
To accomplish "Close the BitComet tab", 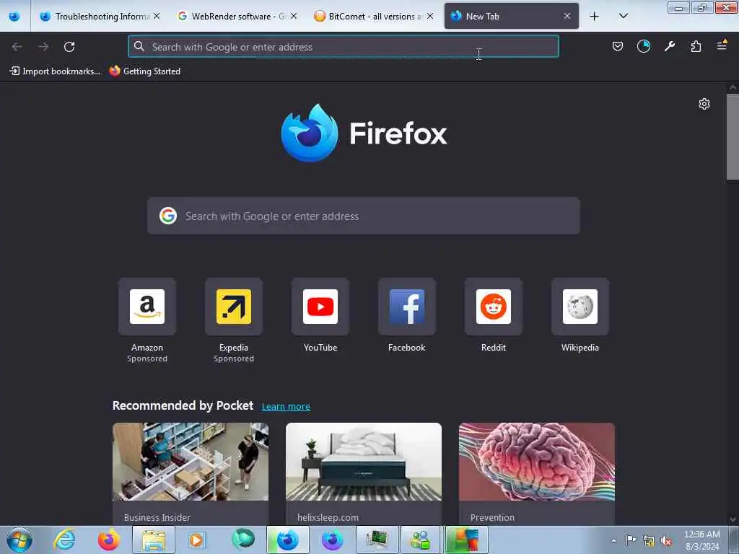I will click(x=430, y=17).
